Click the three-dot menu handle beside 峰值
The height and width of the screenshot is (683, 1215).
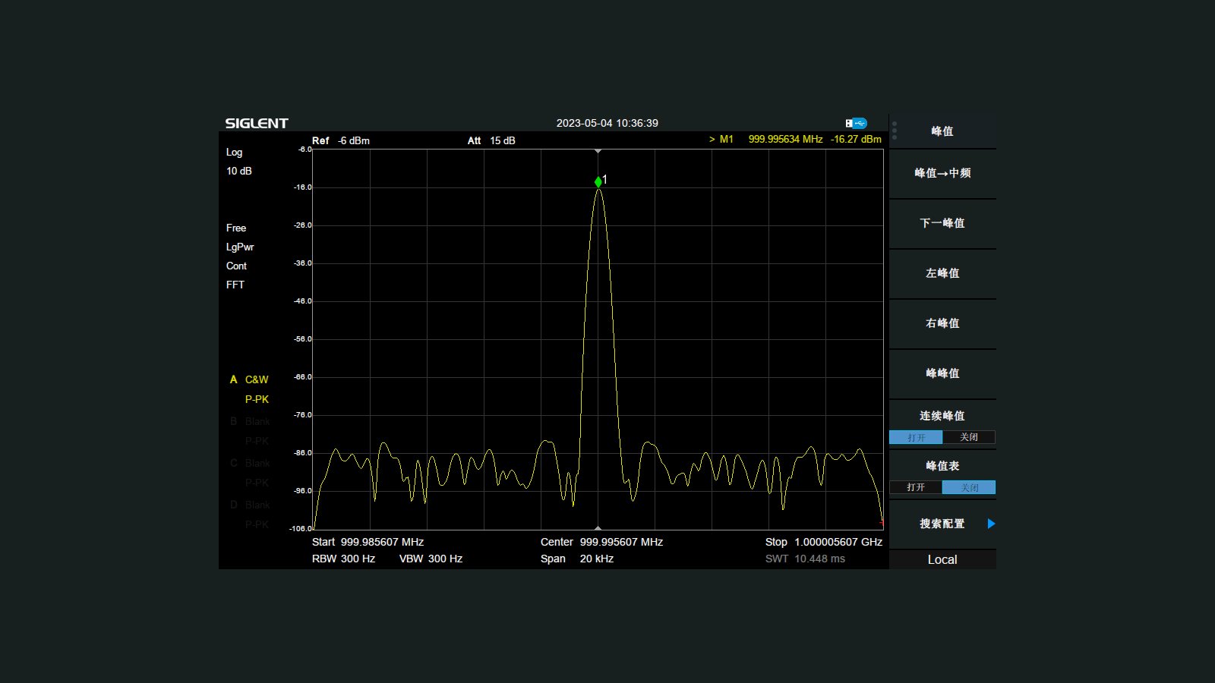(x=895, y=131)
